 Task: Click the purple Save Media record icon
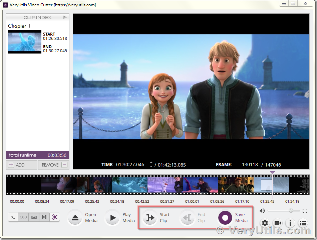(x=225, y=218)
